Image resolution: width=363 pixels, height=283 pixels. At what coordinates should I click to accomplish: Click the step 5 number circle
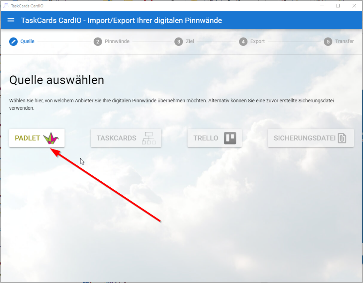point(328,41)
